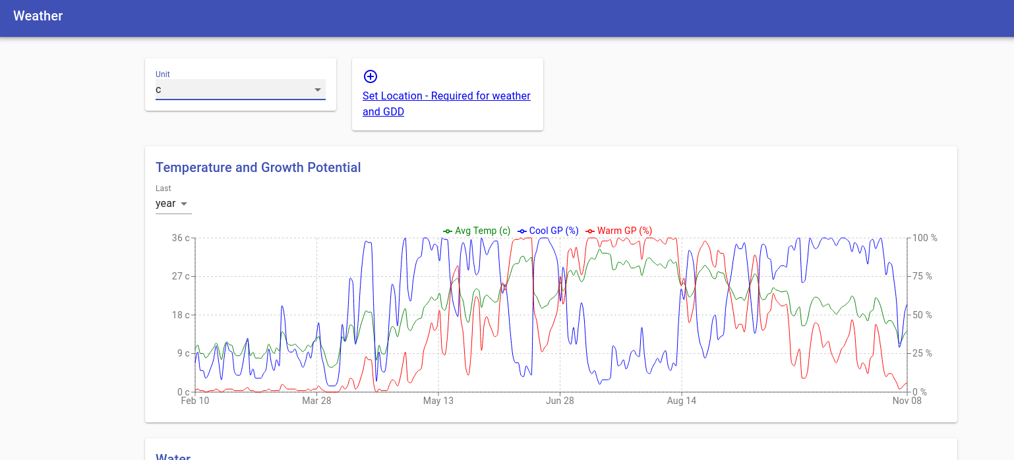
Task: Click the May 13 x-axis label
Action: [x=438, y=401]
